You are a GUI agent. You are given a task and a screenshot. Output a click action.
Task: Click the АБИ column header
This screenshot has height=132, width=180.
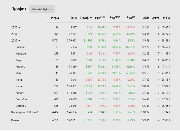click(146, 18)
